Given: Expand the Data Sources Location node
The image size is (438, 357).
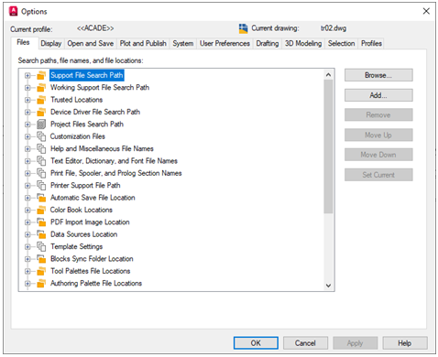Looking at the screenshot, I should (x=27, y=234).
